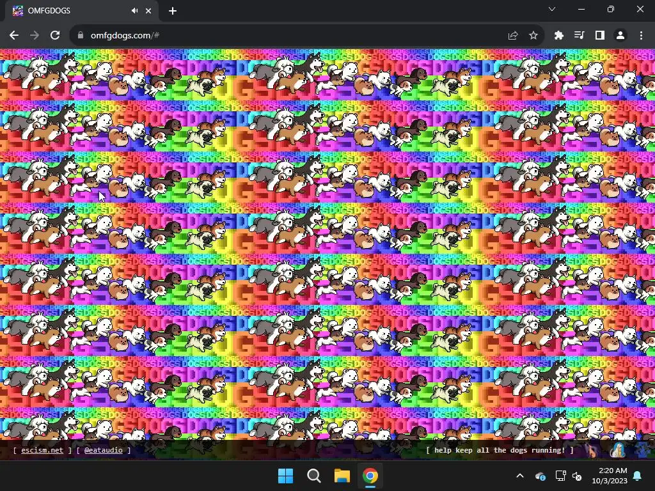Click the orange dog icon in footer

[x=590, y=450]
